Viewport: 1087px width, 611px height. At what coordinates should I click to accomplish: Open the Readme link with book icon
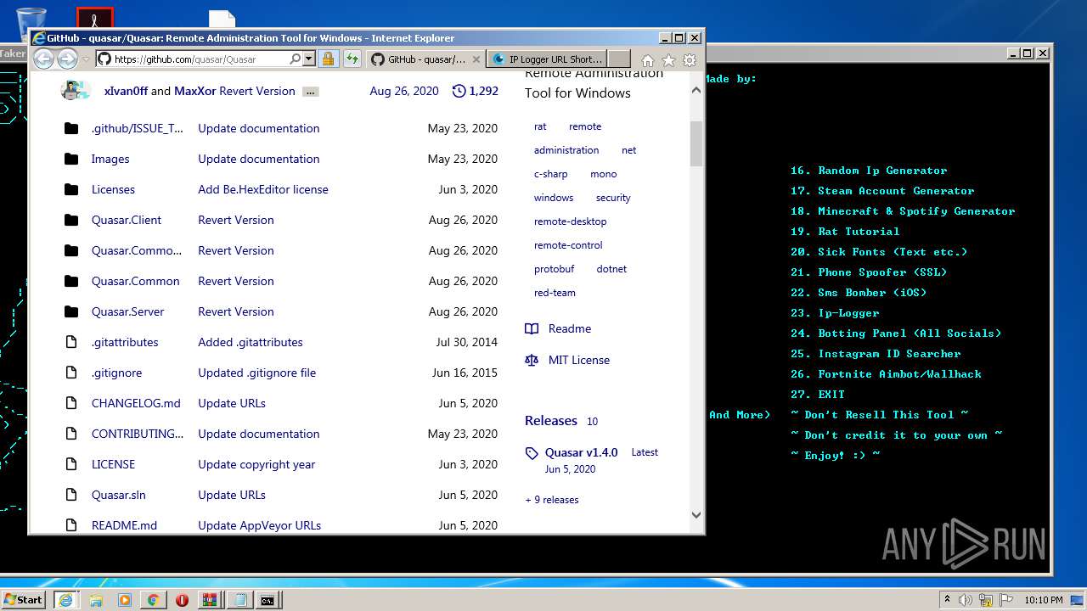558,328
